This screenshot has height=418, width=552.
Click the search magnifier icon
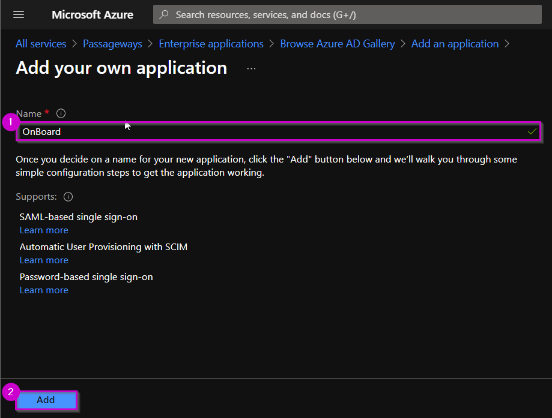164,14
